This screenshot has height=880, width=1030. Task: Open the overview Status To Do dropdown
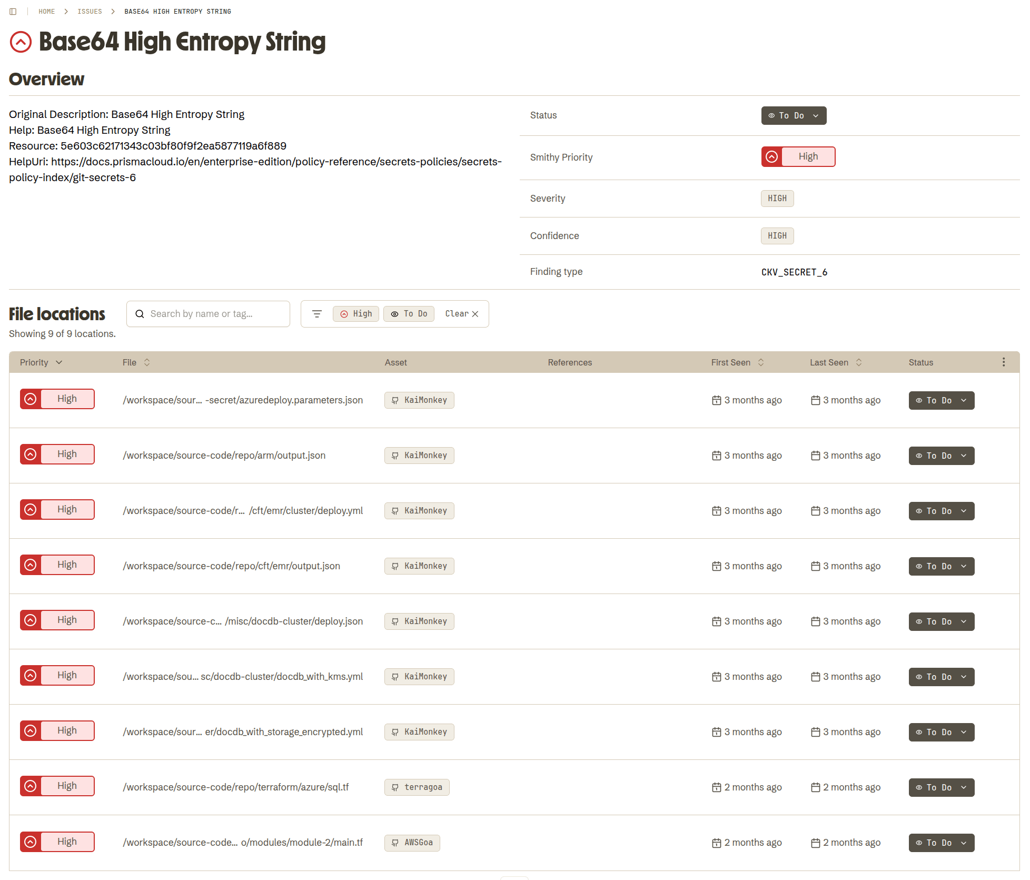(794, 116)
